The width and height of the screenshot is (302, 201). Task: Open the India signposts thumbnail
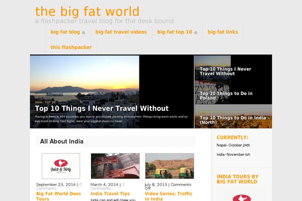click(115, 166)
